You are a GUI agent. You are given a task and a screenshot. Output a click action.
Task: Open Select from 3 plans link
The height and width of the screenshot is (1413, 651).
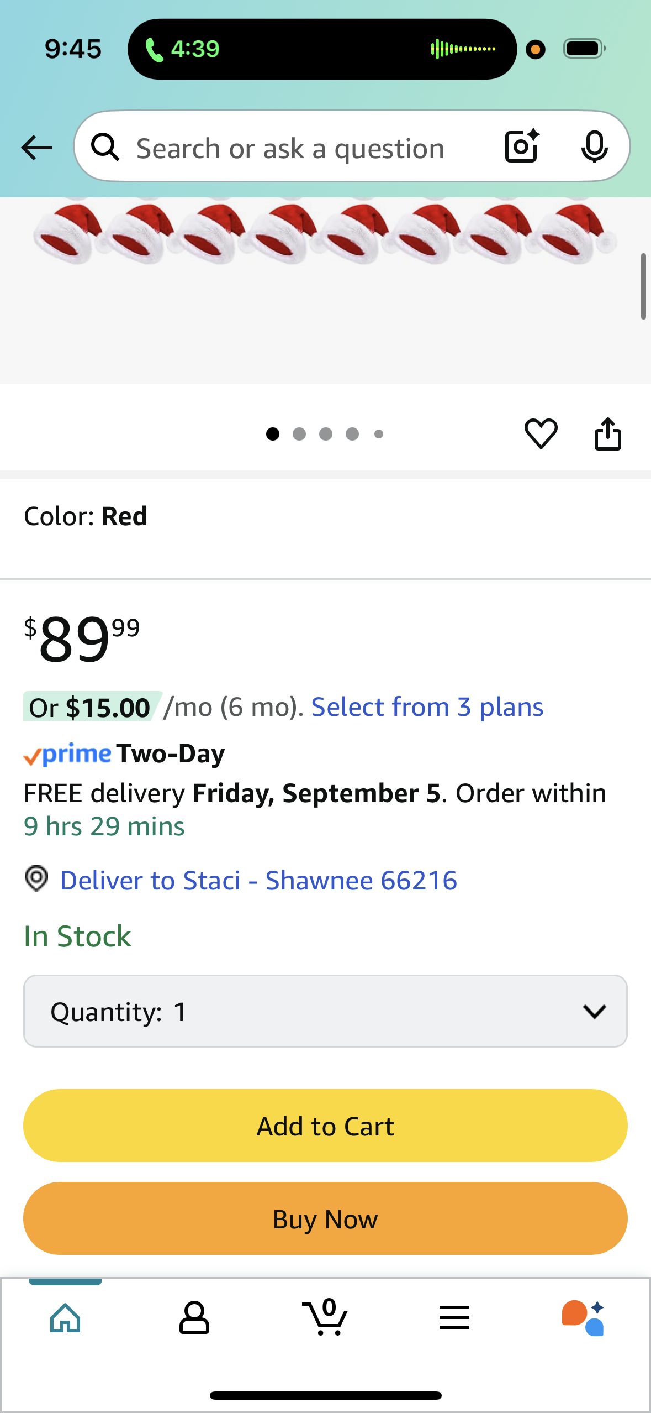click(427, 707)
